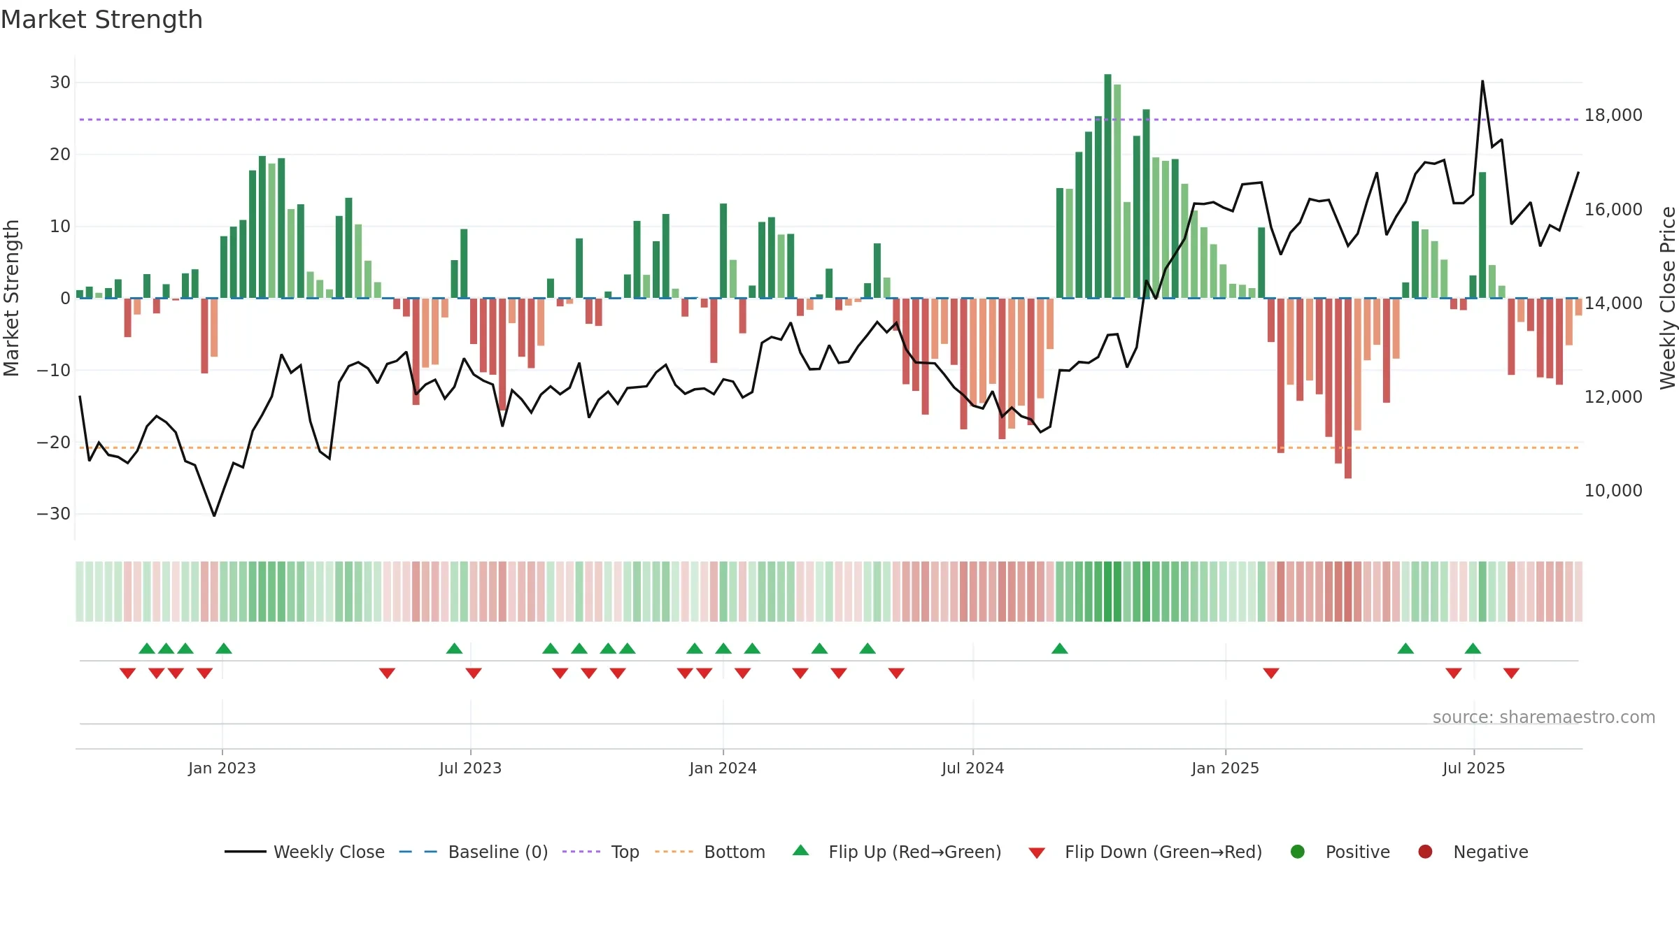Click the Market Strength chart title
The height and width of the screenshot is (944, 1679).
pyautogui.click(x=101, y=20)
